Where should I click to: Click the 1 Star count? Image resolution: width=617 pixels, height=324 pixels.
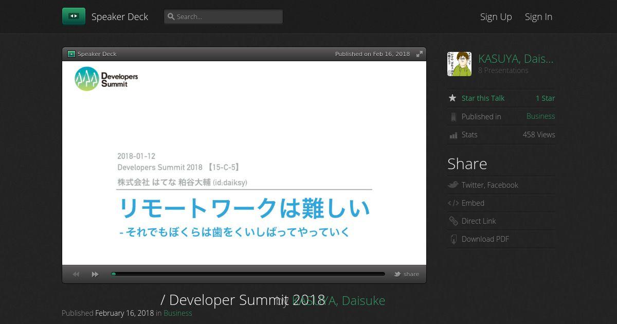pyautogui.click(x=545, y=98)
